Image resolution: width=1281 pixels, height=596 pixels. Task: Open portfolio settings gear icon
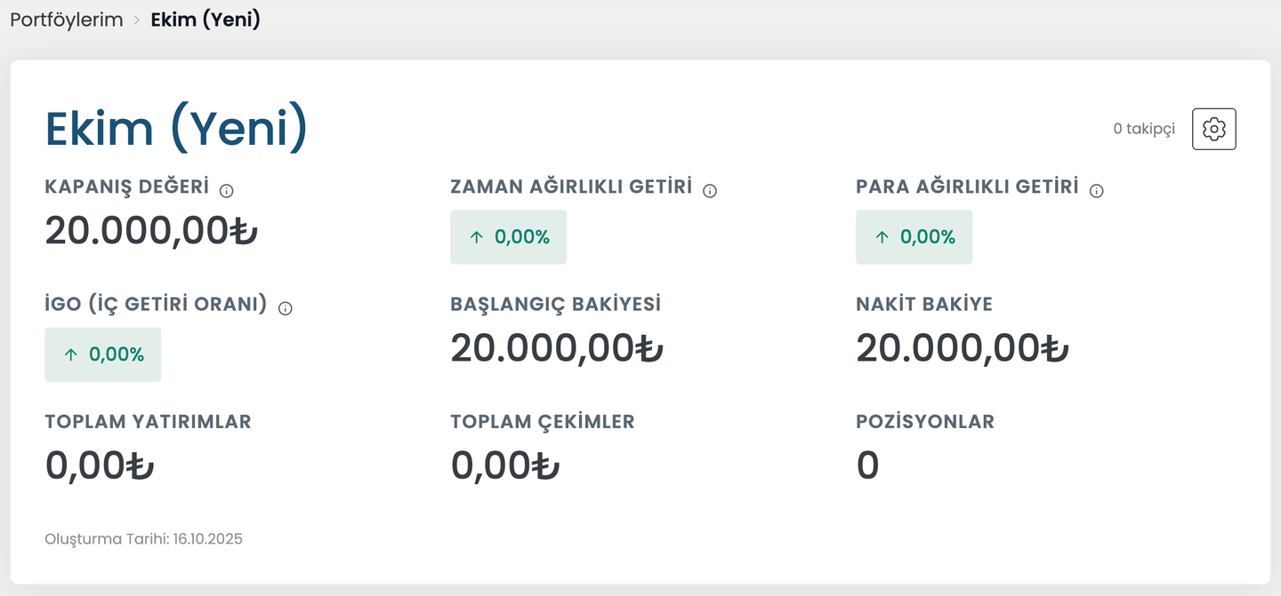(1213, 129)
